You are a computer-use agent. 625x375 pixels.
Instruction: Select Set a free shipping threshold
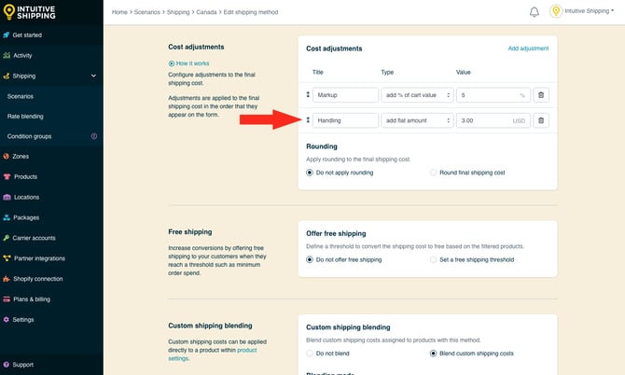pos(433,259)
